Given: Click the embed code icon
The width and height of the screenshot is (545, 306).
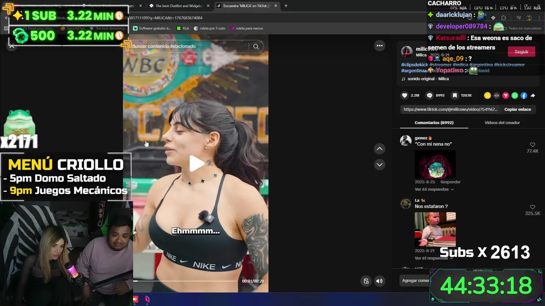Looking at the screenshot, I should 496,96.
